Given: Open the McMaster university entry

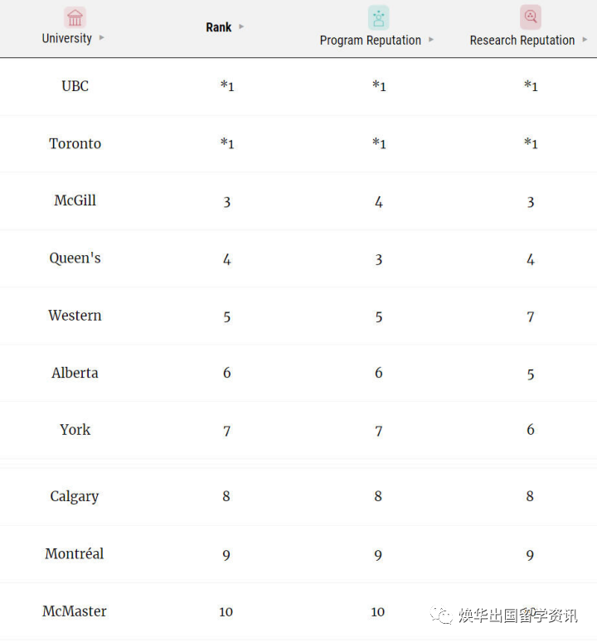Looking at the screenshot, I should (x=74, y=611).
